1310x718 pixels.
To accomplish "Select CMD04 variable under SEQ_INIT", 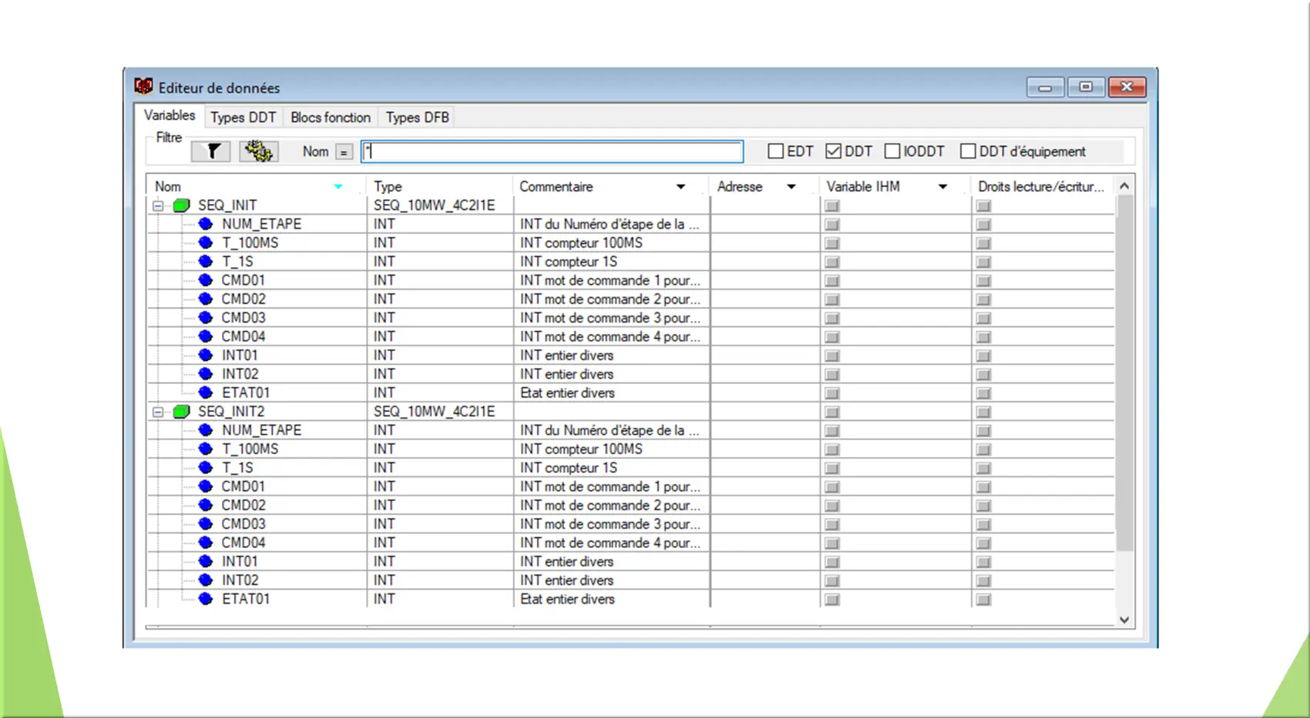I will [x=244, y=336].
